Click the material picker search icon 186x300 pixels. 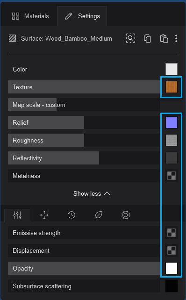coord(130,38)
